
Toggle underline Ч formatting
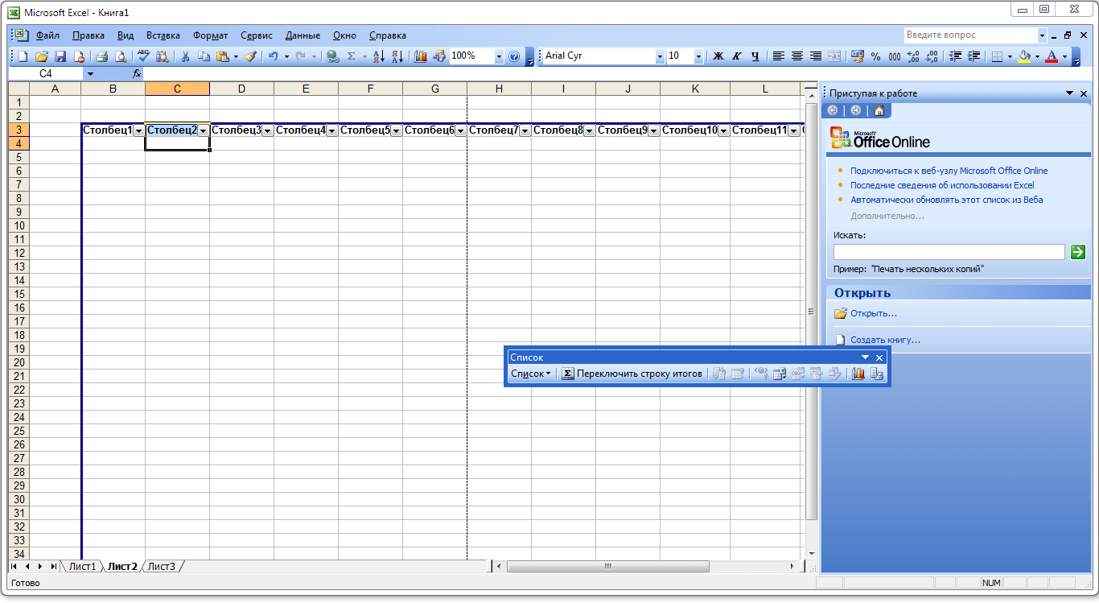(x=755, y=56)
